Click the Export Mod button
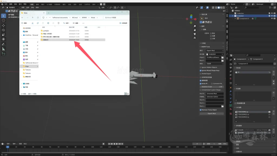The width and height of the screenshot is (277, 156). click(x=212, y=113)
